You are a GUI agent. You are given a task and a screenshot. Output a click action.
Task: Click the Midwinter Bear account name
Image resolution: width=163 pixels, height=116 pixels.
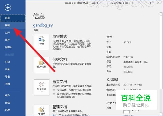pos(120,3)
